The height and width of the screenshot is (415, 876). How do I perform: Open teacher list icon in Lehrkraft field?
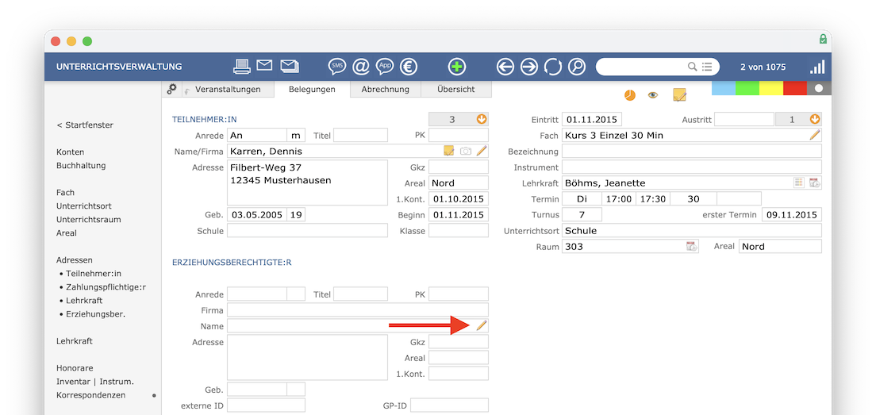799,183
